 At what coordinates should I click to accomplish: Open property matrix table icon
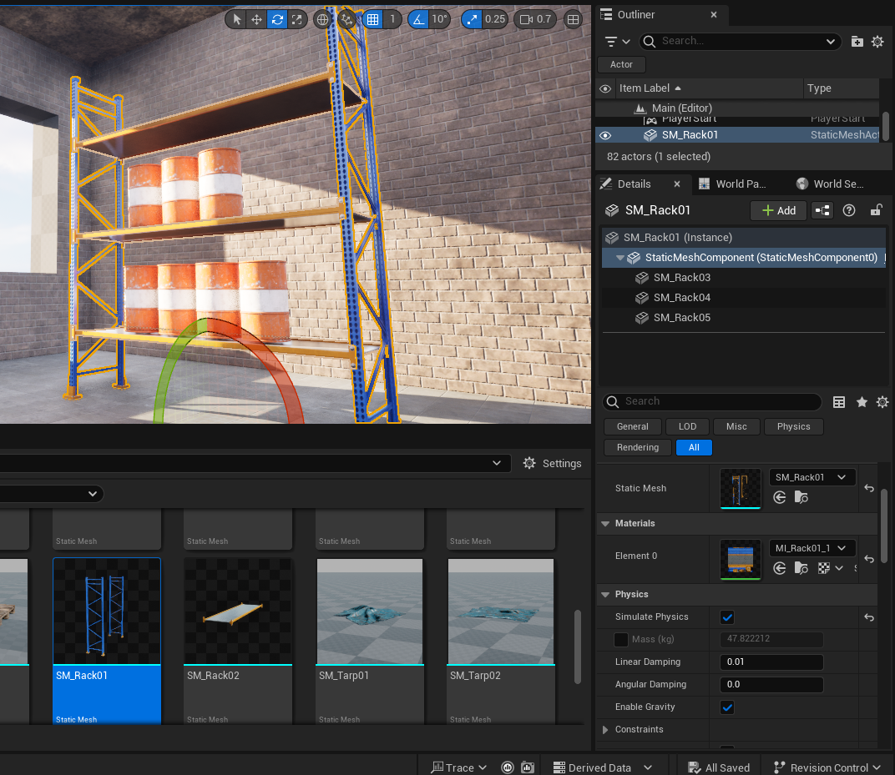pyautogui.click(x=838, y=402)
